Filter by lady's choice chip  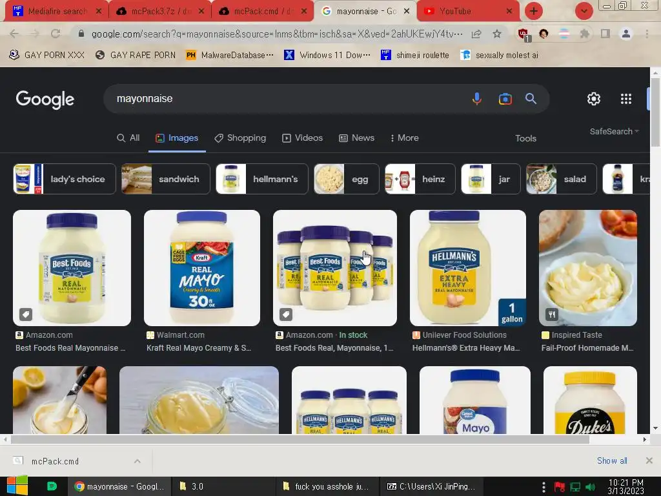[x=65, y=179]
